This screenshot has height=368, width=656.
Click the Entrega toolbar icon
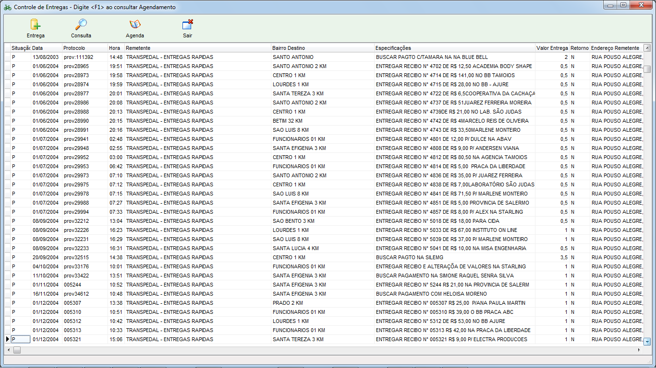click(36, 24)
